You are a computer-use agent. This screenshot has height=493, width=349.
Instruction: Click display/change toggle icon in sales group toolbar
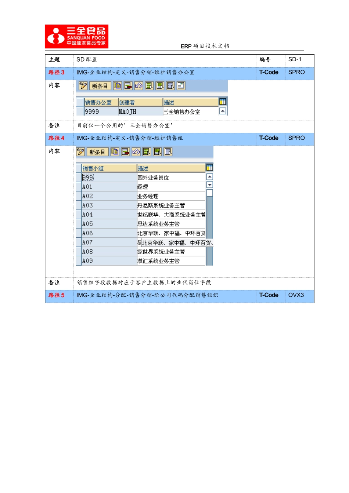click(80, 152)
